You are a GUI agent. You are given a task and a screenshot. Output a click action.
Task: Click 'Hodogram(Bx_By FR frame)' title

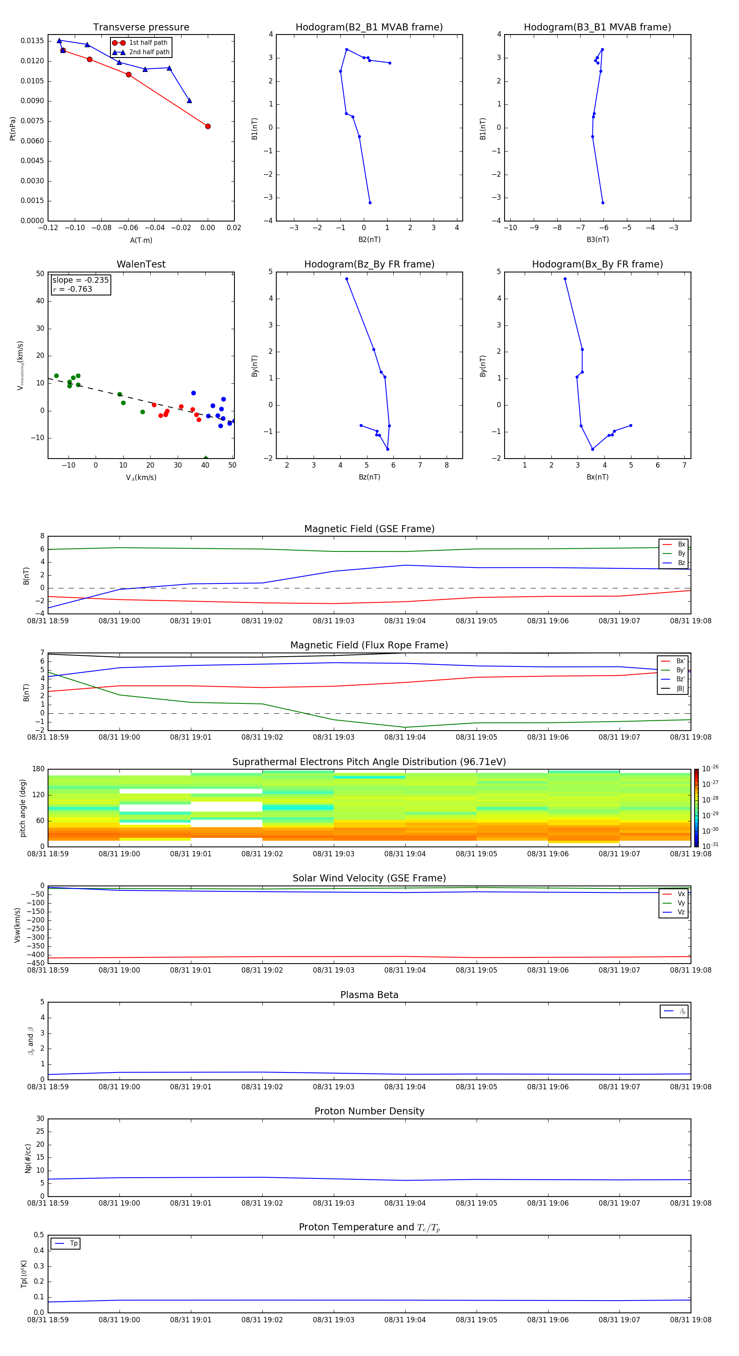tap(597, 264)
